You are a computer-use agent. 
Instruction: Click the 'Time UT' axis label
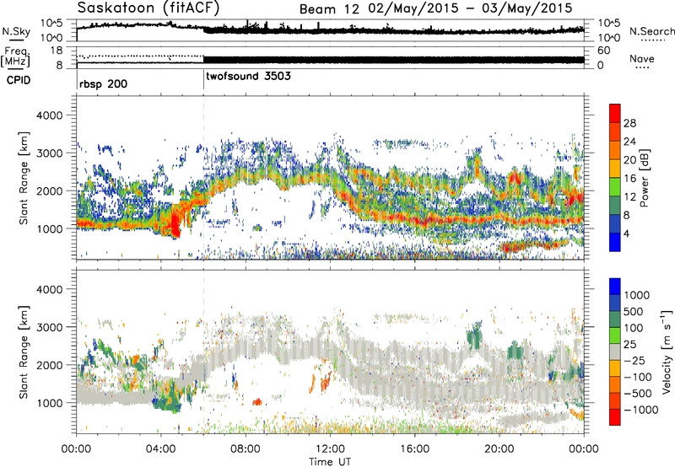(x=330, y=462)
